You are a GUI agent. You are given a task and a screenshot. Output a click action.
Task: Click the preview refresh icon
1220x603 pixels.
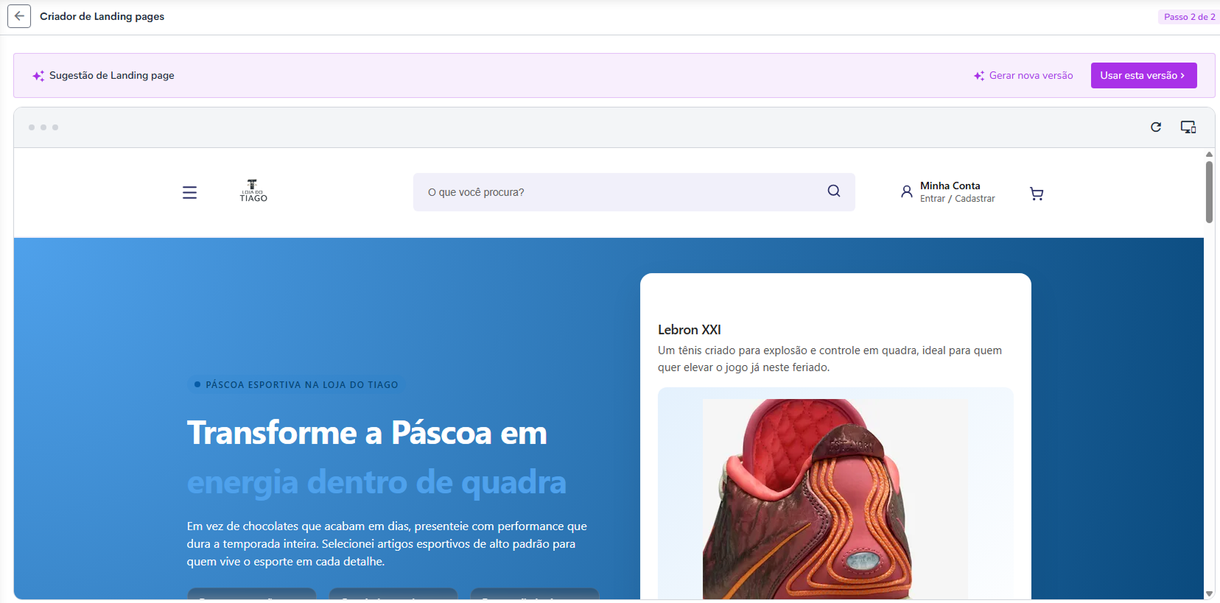pyautogui.click(x=1156, y=127)
